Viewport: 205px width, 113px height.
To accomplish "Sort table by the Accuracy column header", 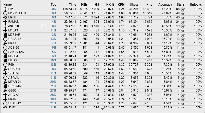I will 165,5.
